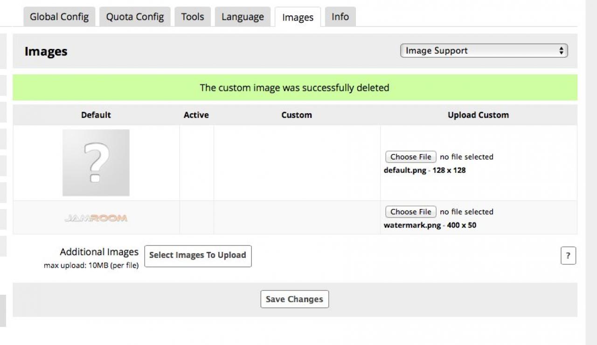Open the Image Support dropdown
The height and width of the screenshot is (345, 597).
[x=484, y=51]
